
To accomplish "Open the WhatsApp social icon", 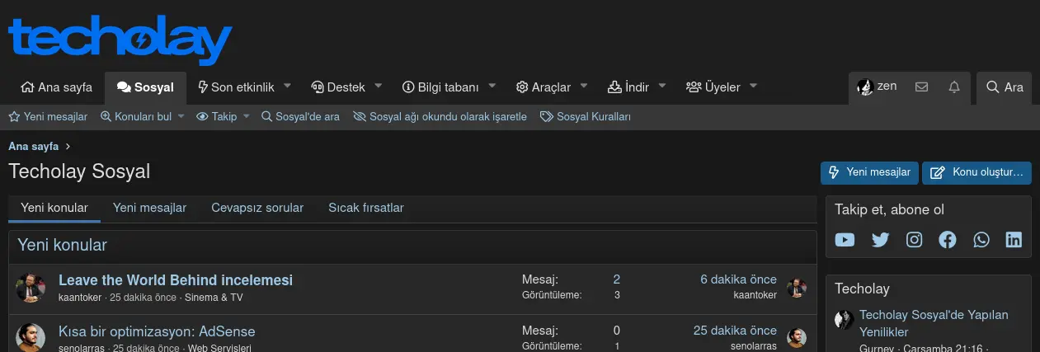I will pyautogui.click(x=981, y=240).
